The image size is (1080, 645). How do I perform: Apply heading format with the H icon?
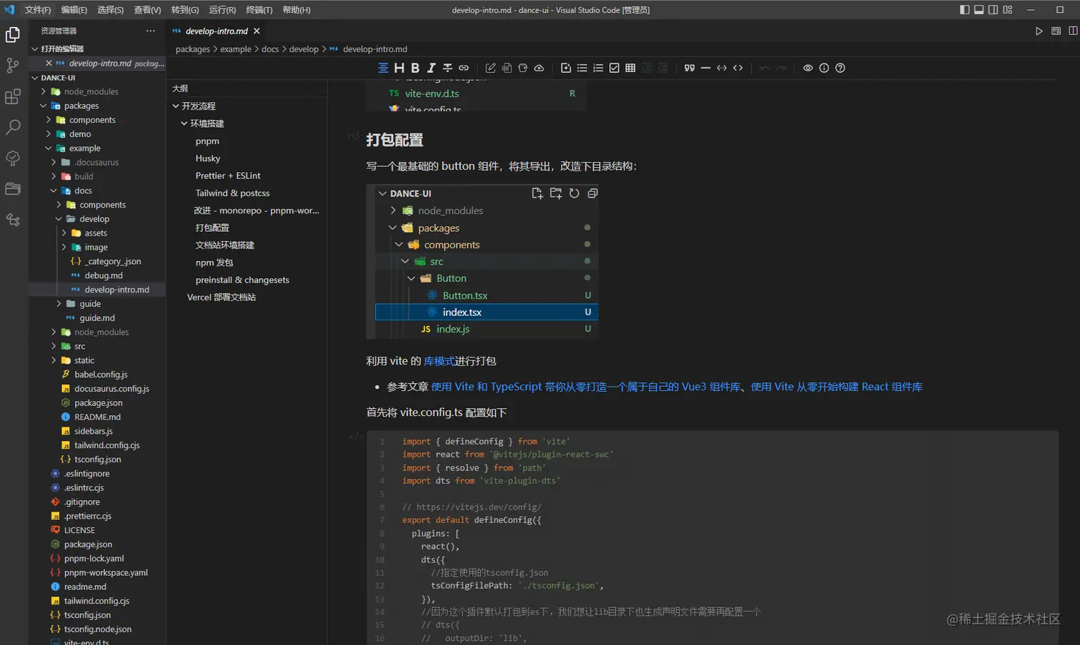tap(399, 68)
